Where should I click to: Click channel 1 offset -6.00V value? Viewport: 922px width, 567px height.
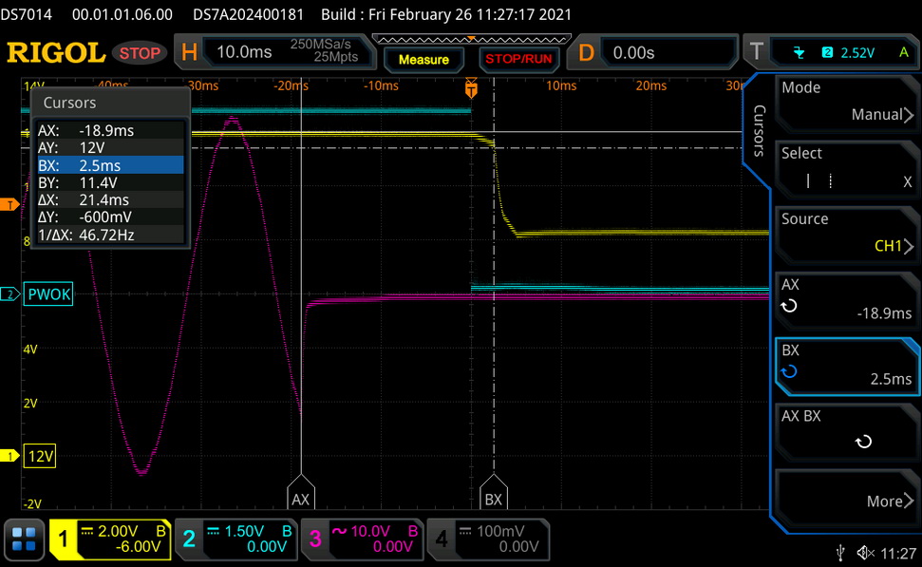(x=138, y=547)
